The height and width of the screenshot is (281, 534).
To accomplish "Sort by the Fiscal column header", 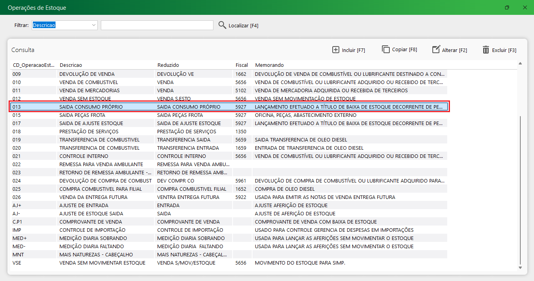I will 242,65.
